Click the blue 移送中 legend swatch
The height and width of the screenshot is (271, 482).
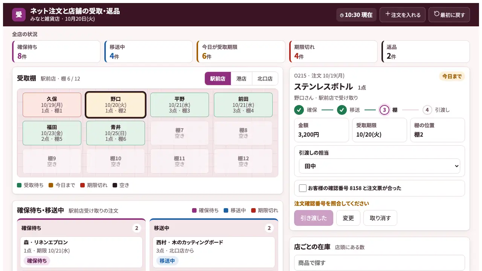click(x=226, y=210)
